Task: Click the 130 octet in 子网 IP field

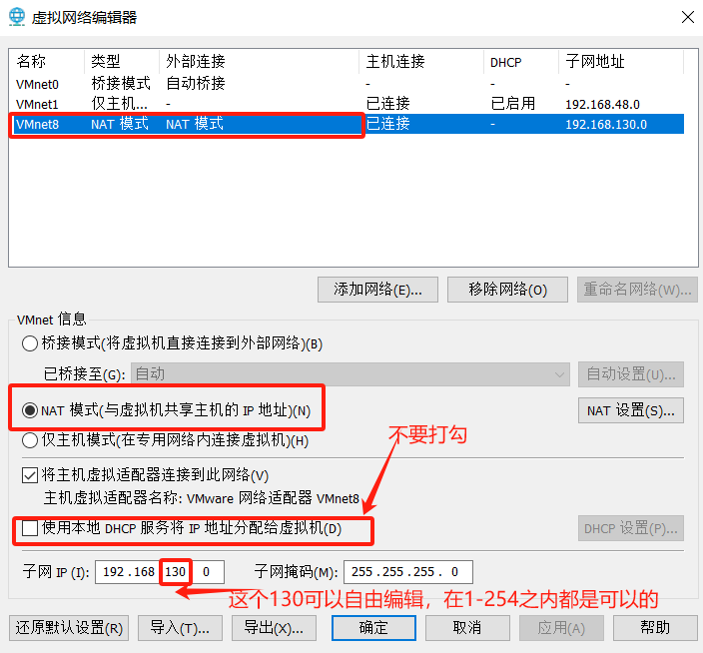Action: click(x=176, y=572)
